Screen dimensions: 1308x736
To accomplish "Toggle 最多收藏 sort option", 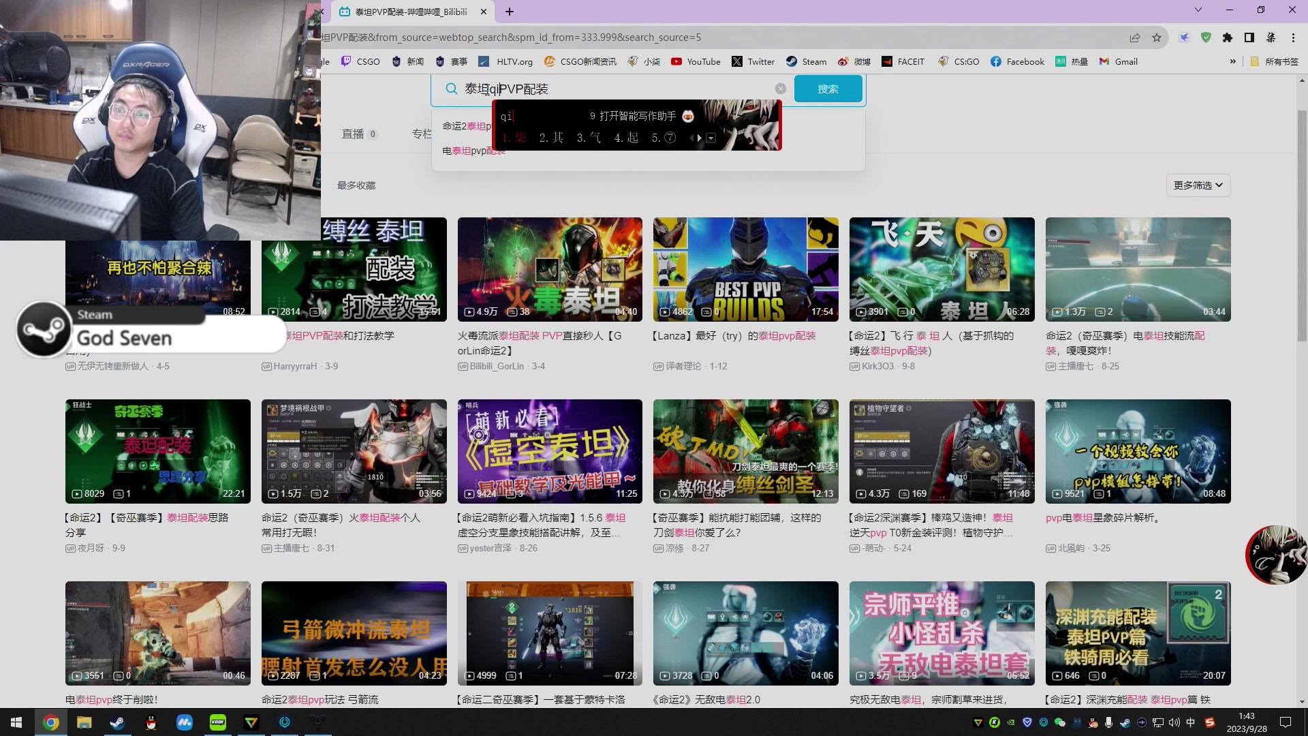I will (357, 185).
